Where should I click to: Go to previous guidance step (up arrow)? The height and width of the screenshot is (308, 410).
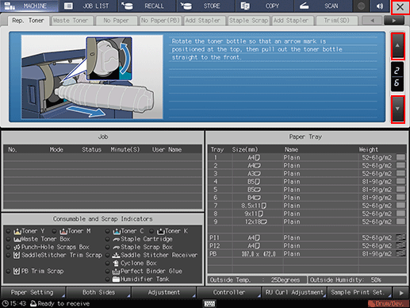[397, 46]
